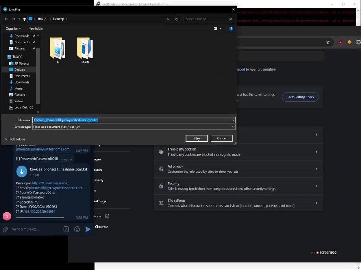Viewport: 361px width, 270px height.
Task: Select This PC in navigation tree
Action: tap(17, 57)
